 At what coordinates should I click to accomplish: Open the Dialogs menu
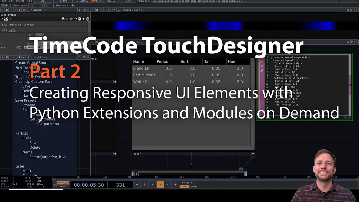pos(20,1)
